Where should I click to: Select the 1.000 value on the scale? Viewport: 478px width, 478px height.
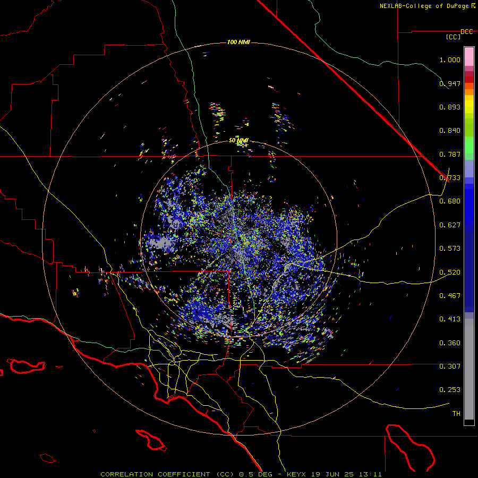click(x=450, y=59)
